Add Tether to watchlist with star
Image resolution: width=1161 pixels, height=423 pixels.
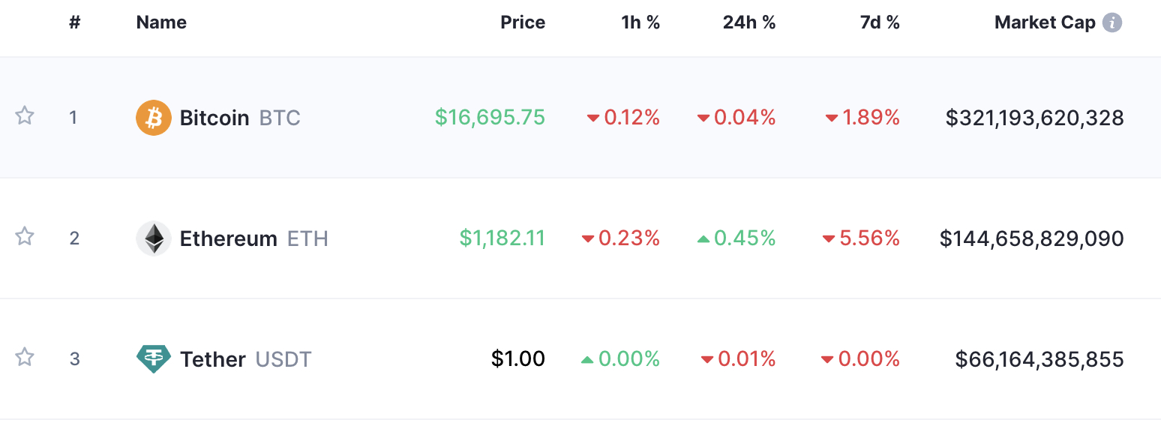point(25,358)
